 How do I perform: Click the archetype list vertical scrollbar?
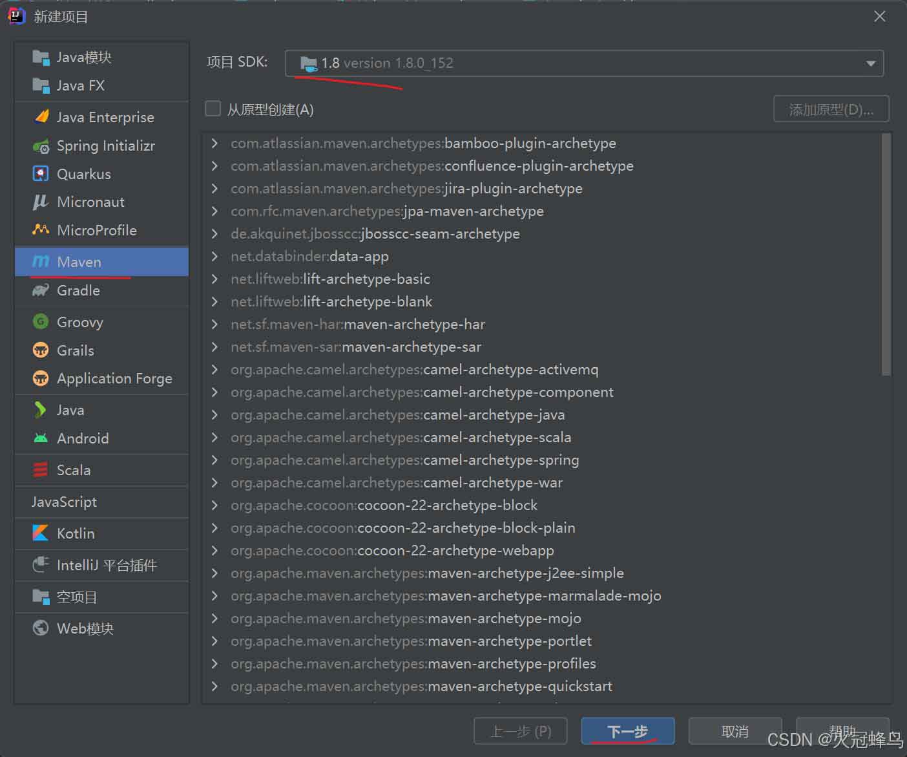(x=886, y=254)
